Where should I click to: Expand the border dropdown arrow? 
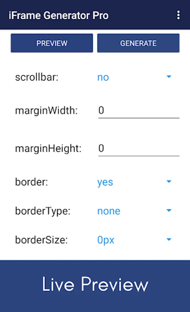169,181
